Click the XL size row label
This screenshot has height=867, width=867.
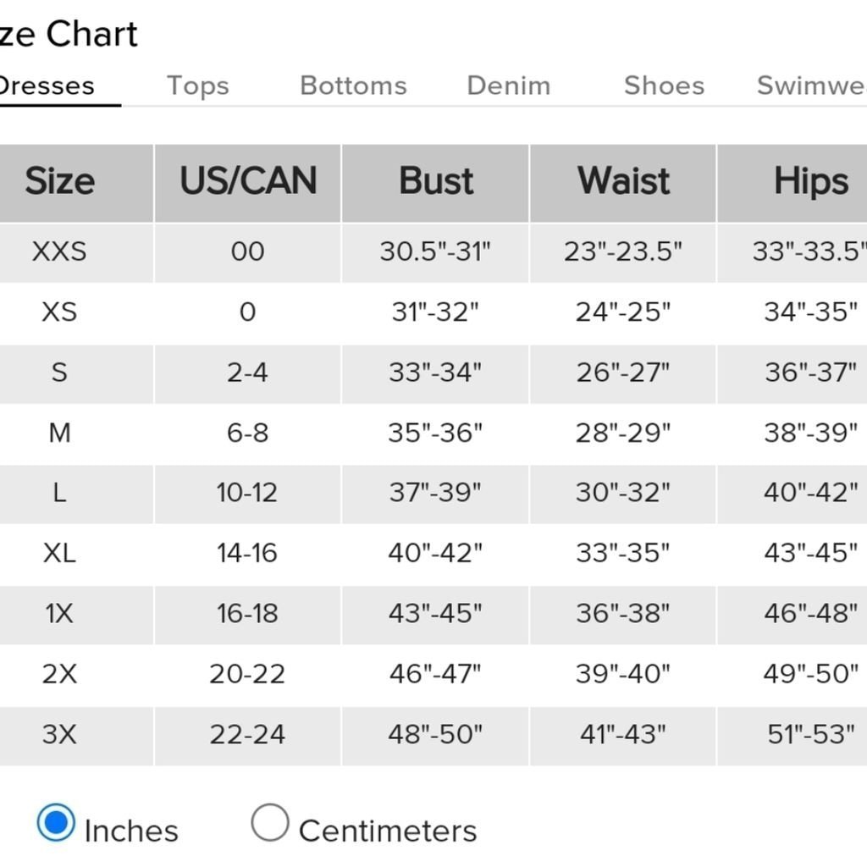point(59,554)
